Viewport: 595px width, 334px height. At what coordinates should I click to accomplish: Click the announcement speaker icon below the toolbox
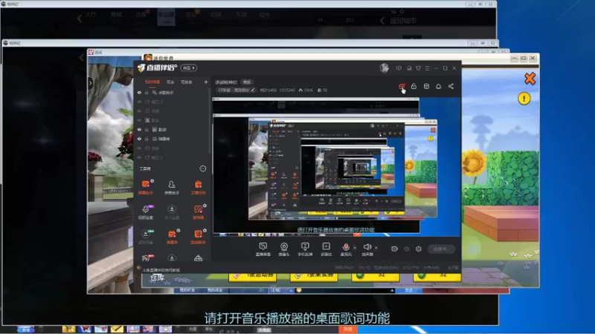pos(139,268)
